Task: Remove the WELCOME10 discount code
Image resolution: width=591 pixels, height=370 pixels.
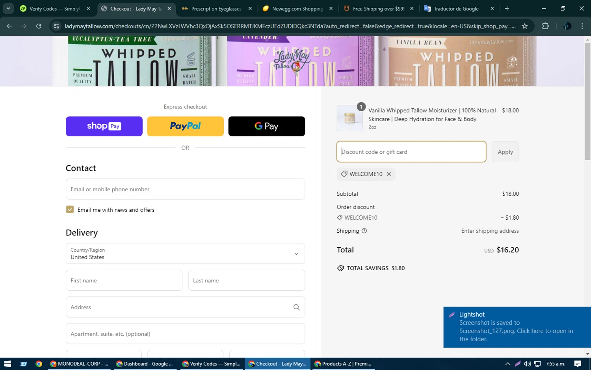Action: [x=389, y=174]
